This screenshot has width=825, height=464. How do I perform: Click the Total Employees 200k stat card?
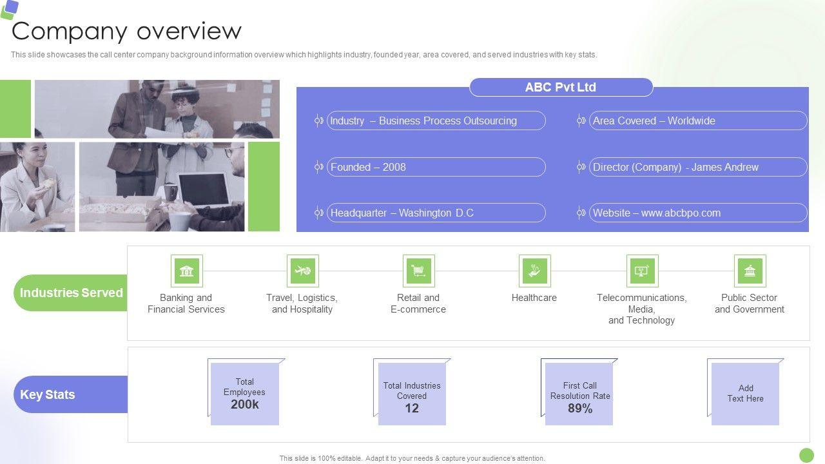click(x=245, y=393)
